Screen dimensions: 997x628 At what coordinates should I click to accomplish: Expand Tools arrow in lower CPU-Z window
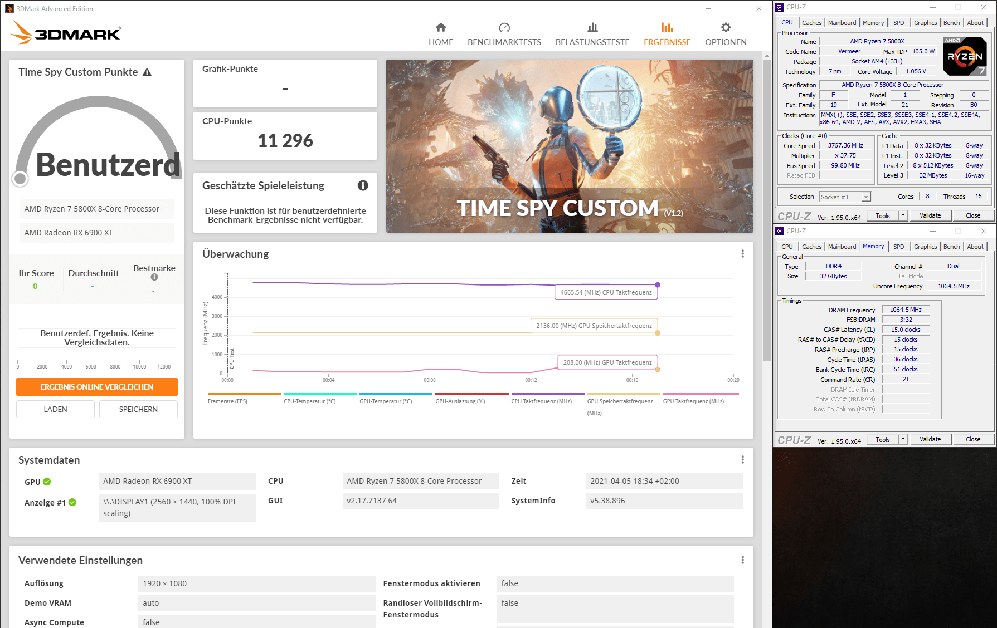(x=903, y=439)
